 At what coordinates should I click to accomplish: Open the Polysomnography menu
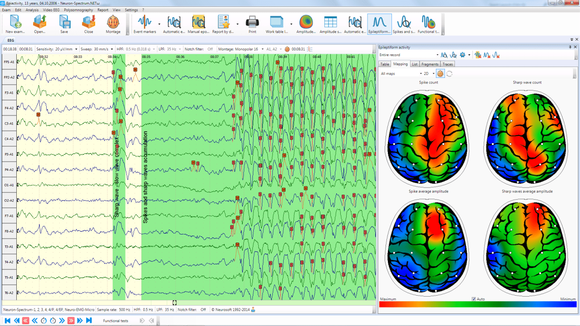point(78,10)
